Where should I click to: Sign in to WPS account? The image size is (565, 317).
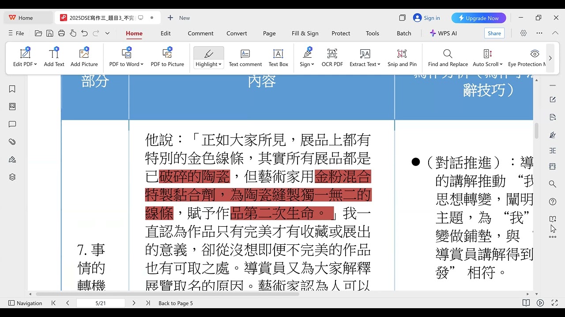point(426,18)
